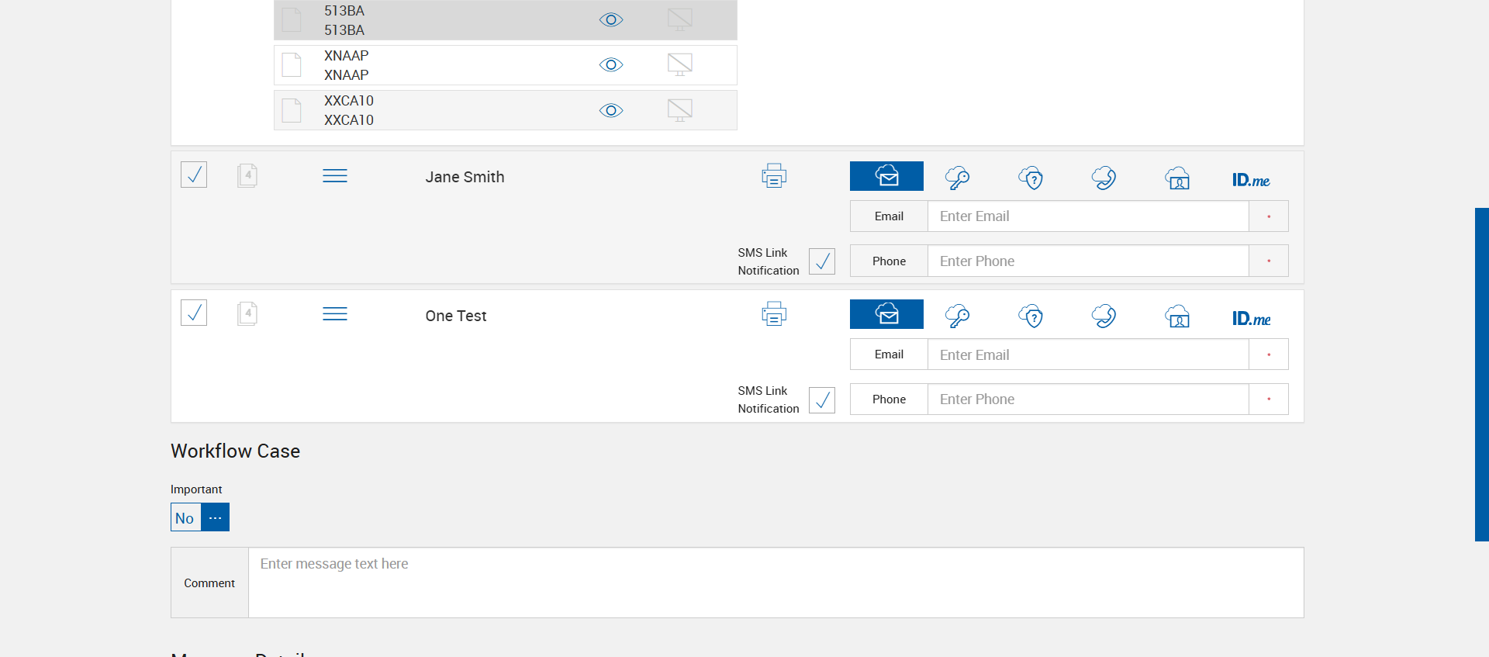Select cloud photo ID option for Jane Smith
The image size is (1489, 657).
[x=1177, y=178]
